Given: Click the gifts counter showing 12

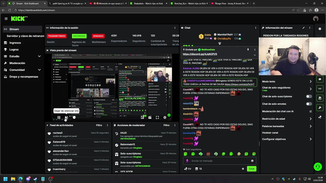Looking at the screenshot, I should click(198, 169).
